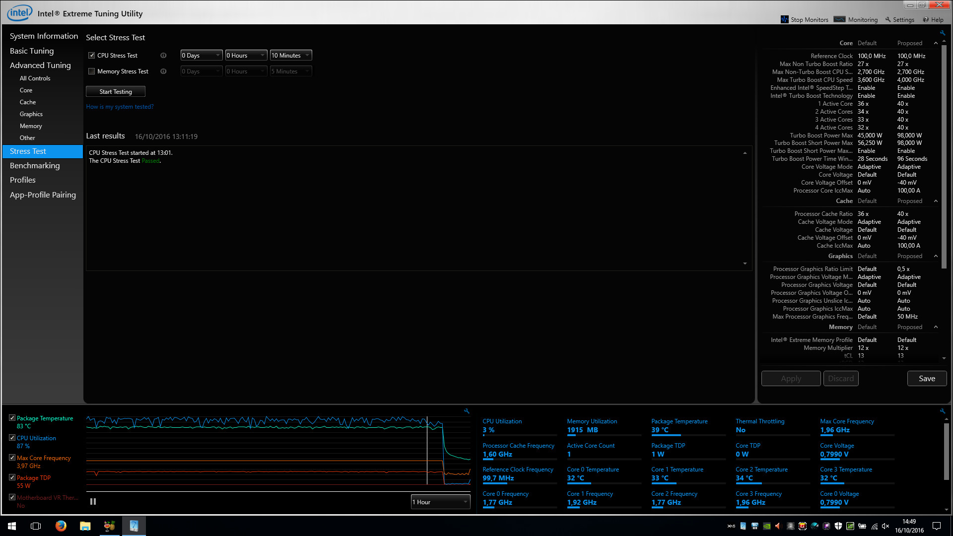Open the Monitoring toolbar item
Screen dimensions: 953x536
point(856,19)
